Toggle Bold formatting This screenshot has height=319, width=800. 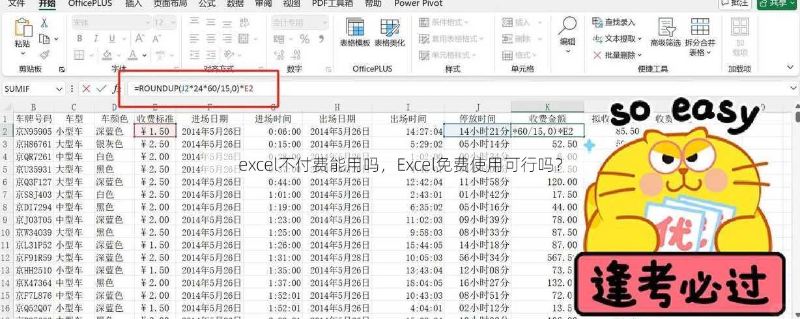(79, 39)
